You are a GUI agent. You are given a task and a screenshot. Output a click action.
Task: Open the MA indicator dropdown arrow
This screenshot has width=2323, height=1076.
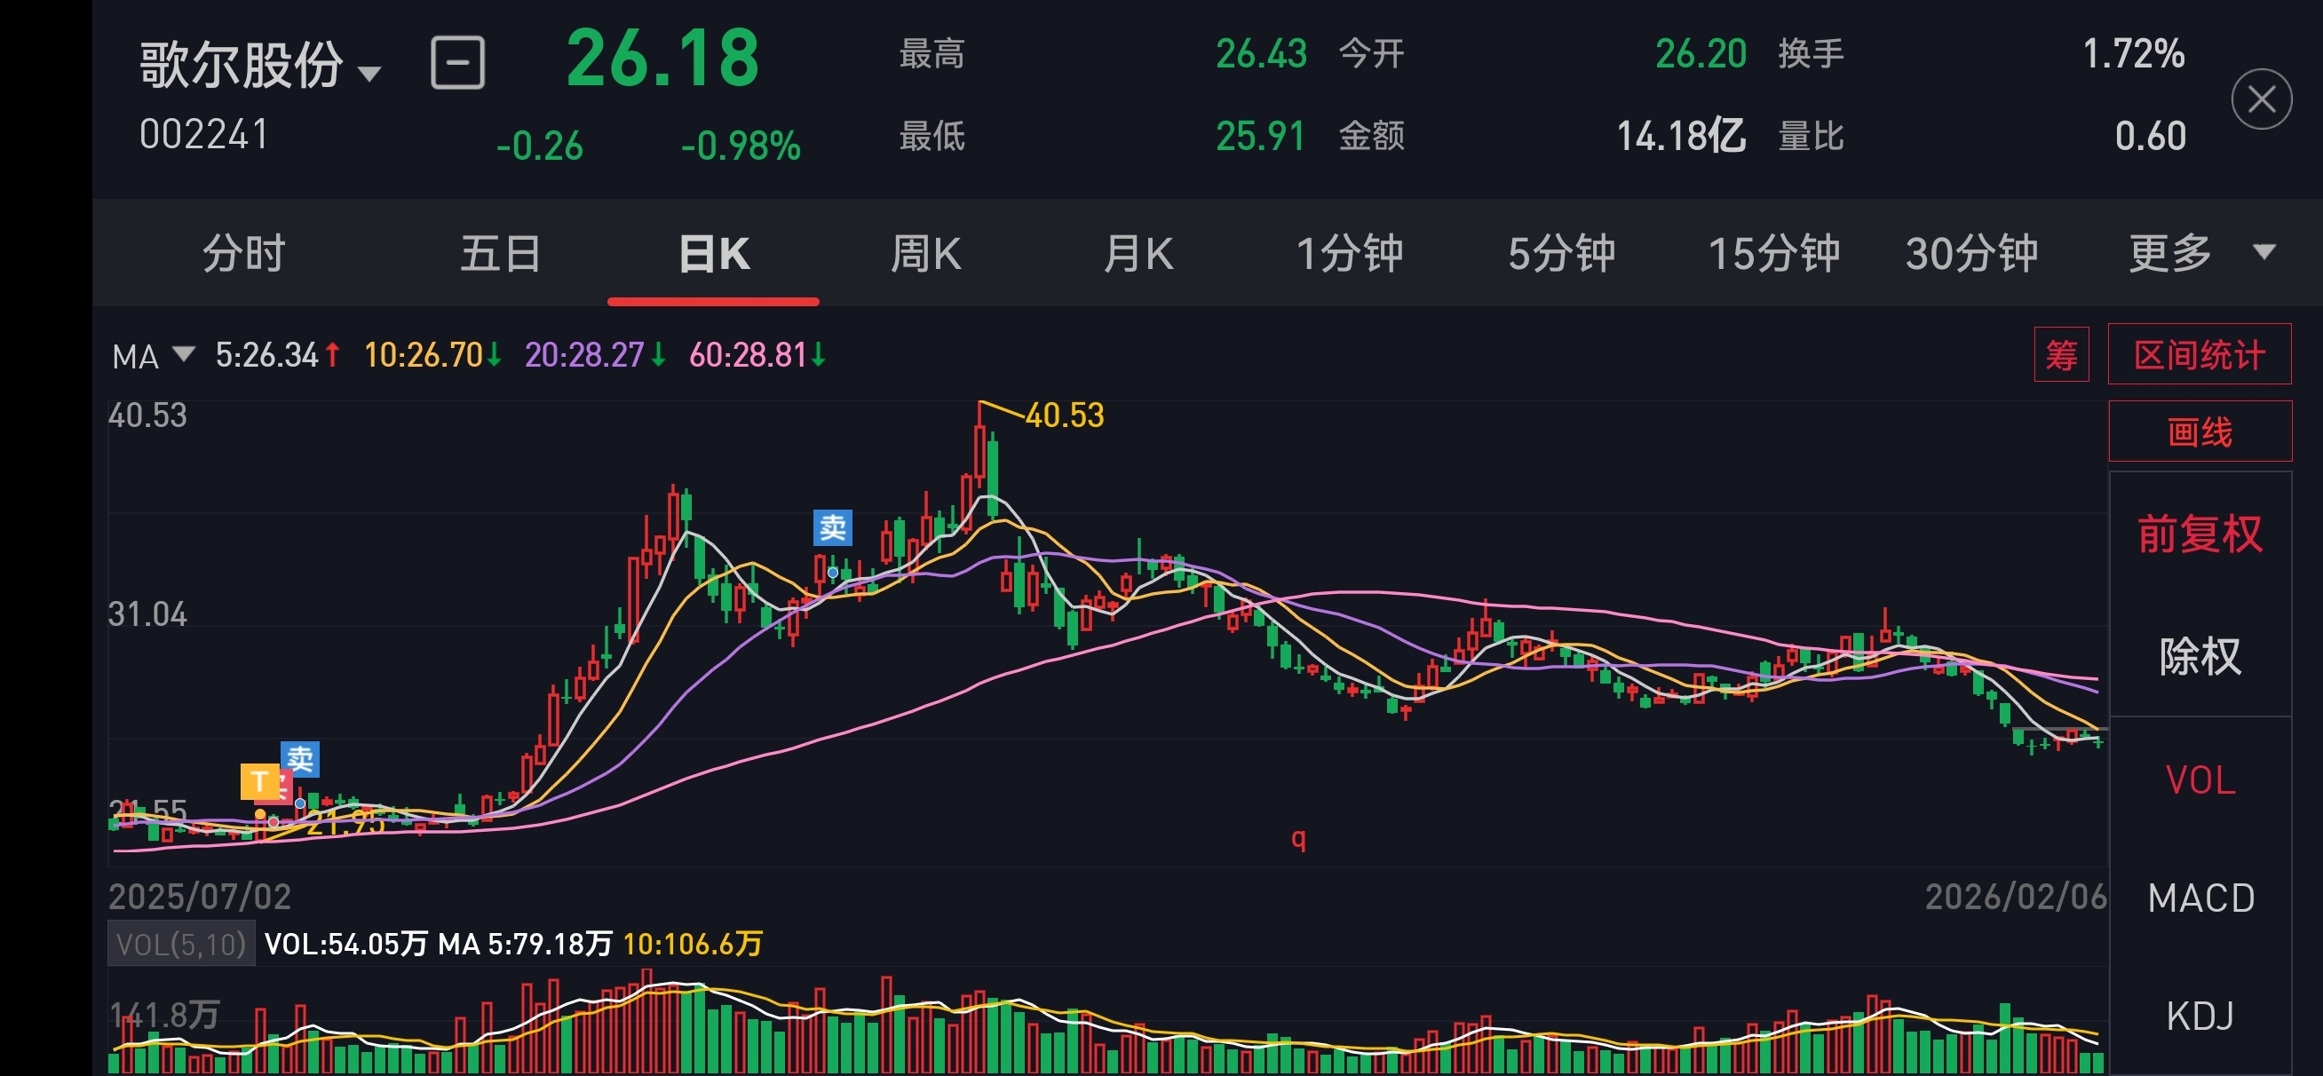coord(183,354)
